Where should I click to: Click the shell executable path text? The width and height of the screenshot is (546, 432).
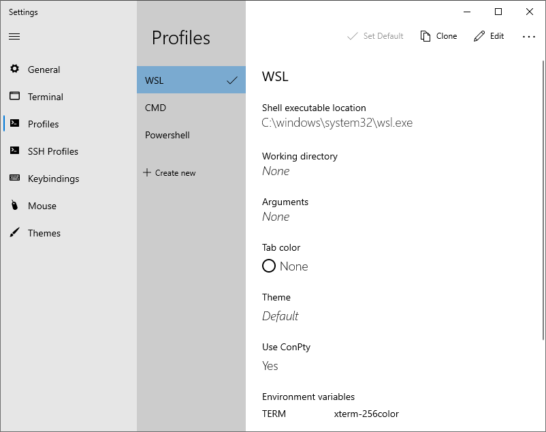tap(337, 123)
